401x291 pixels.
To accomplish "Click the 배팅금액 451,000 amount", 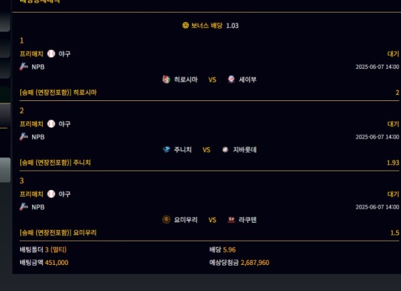I will pos(56,262).
